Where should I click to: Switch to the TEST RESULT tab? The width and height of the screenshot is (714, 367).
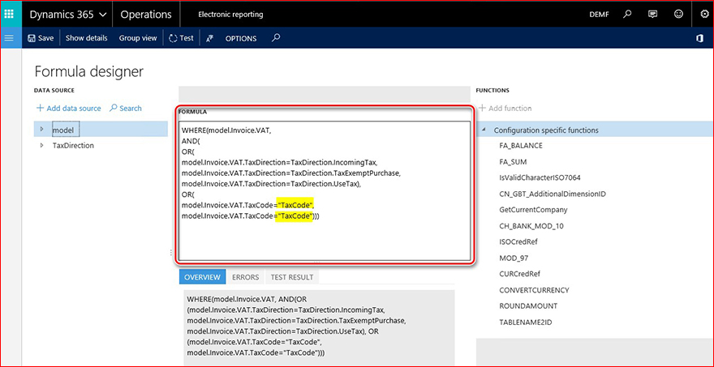pos(292,277)
